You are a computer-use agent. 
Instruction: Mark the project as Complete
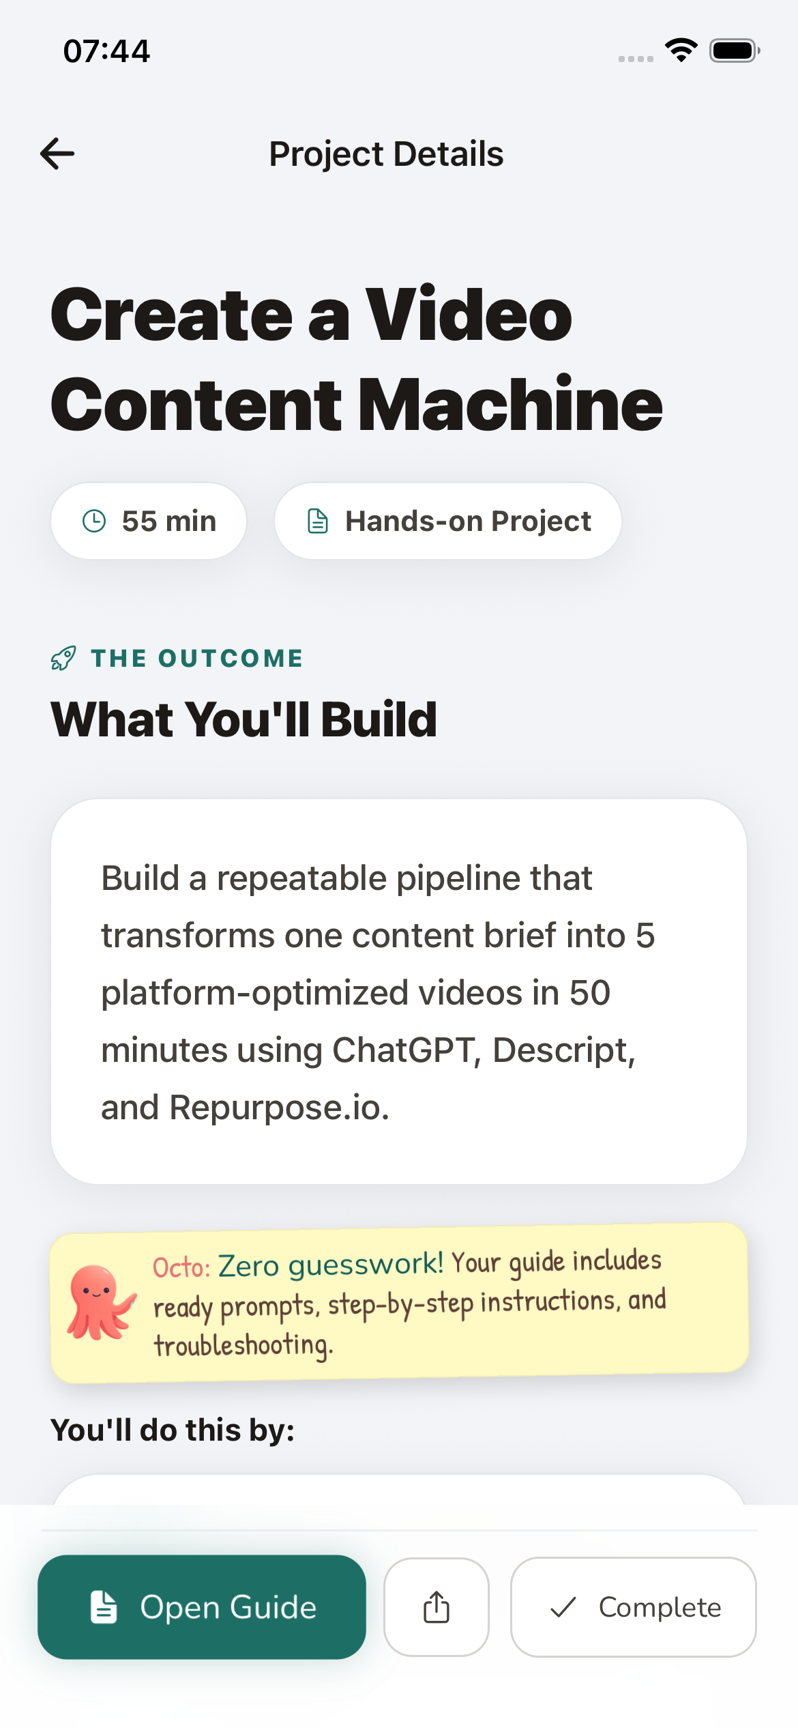click(633, 1607)
